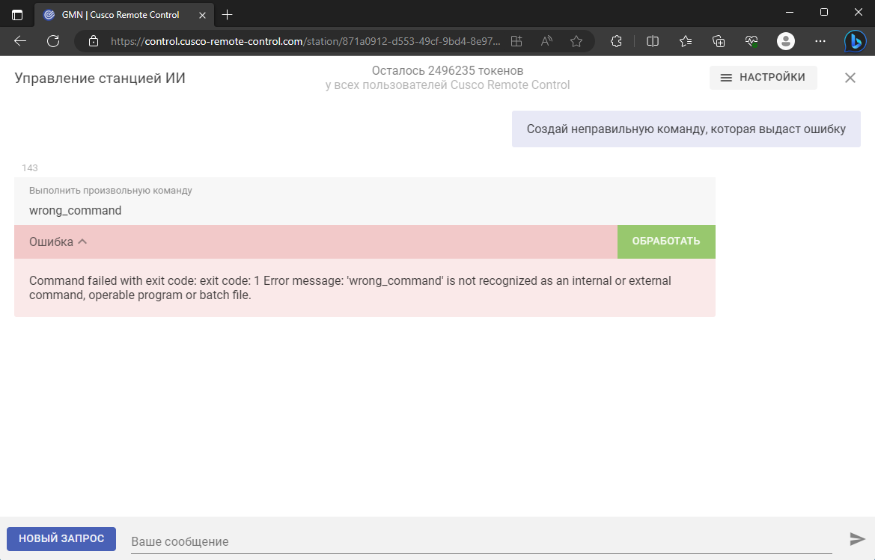
Task: Activate Read aloud icon
Action: [547, 41]
